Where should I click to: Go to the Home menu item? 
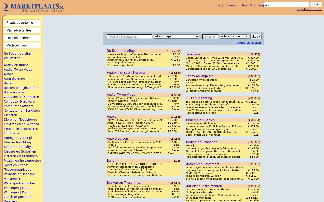click(216, 5)
